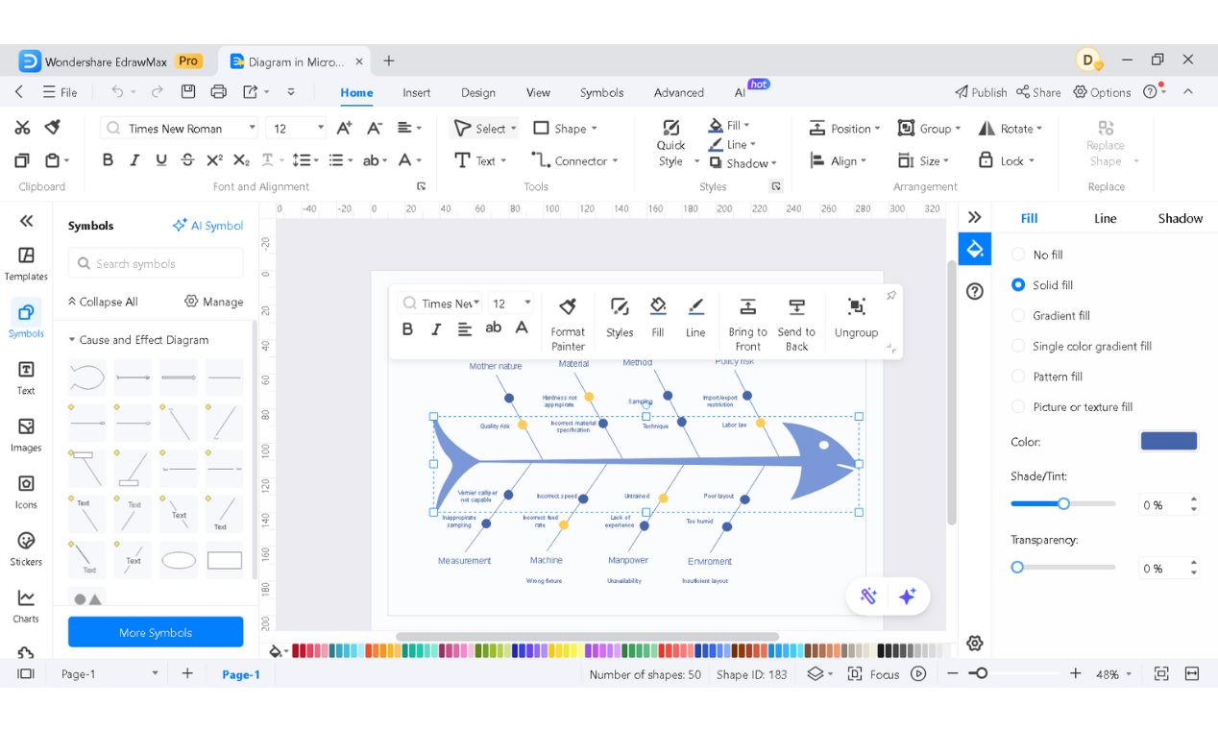Click Collapse All in symbols panel
Screen dimensions: 1218x730
[103, 302]
